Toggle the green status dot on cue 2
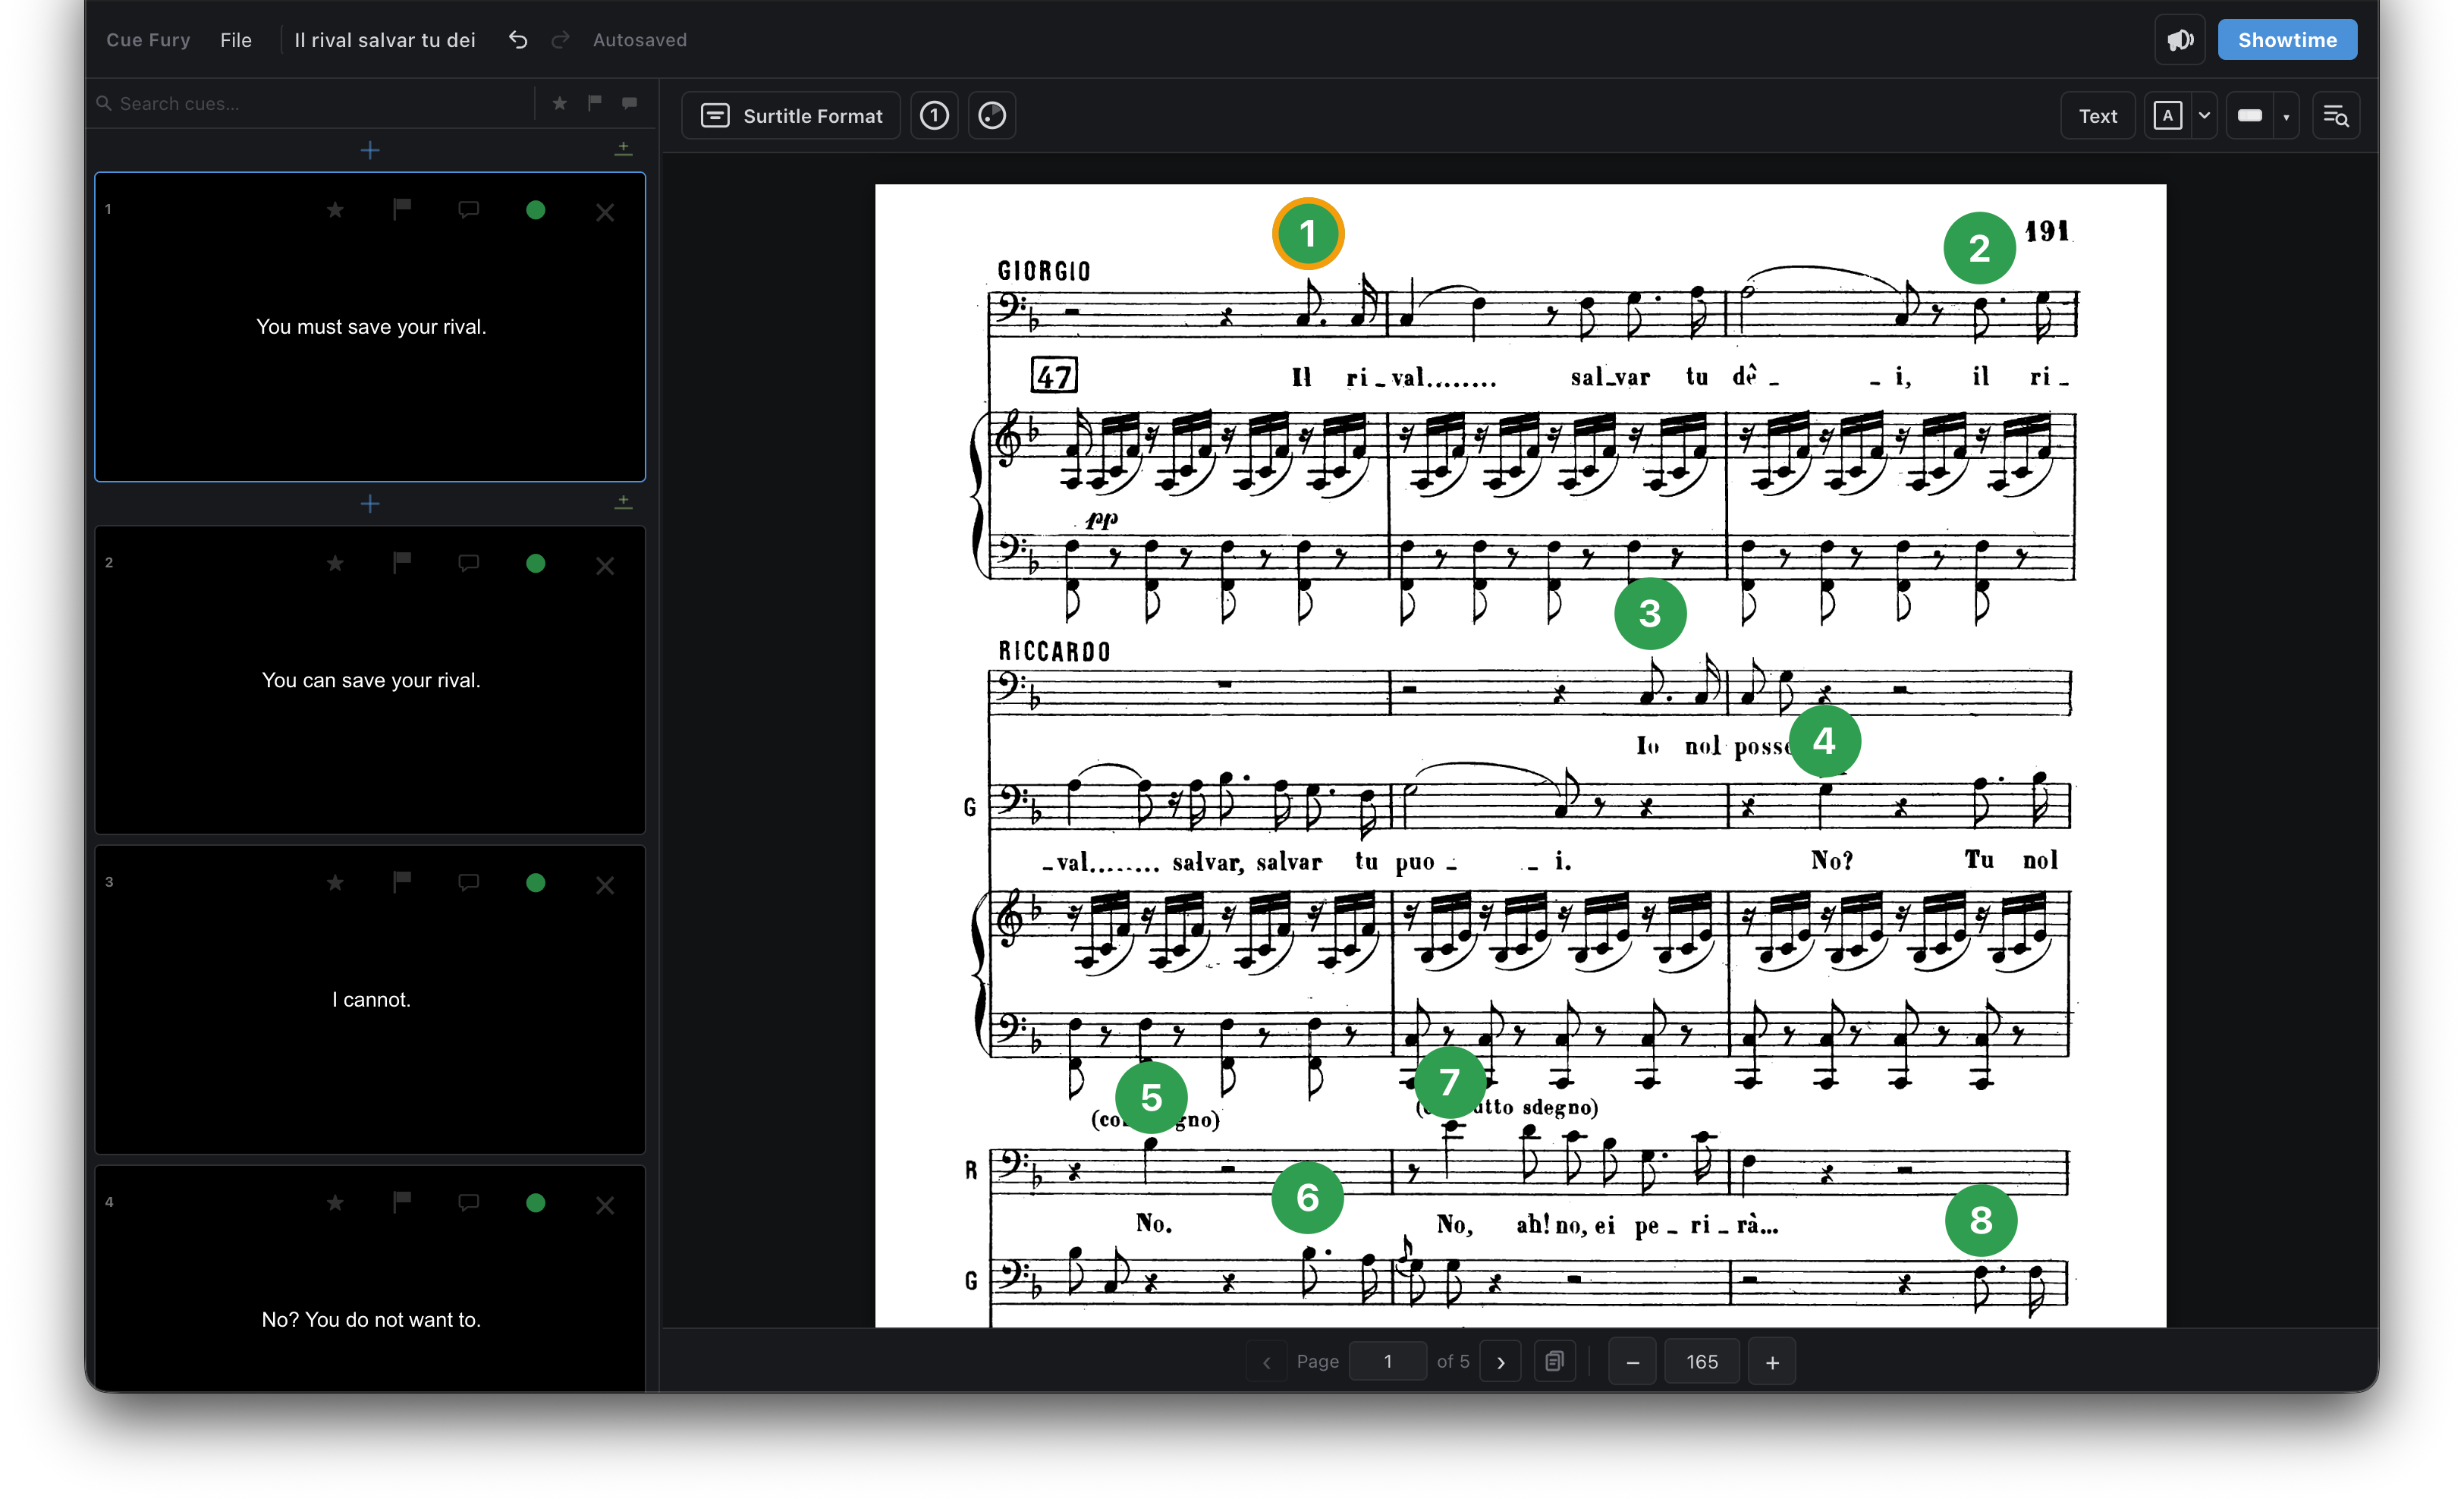 tap(536, 564)
